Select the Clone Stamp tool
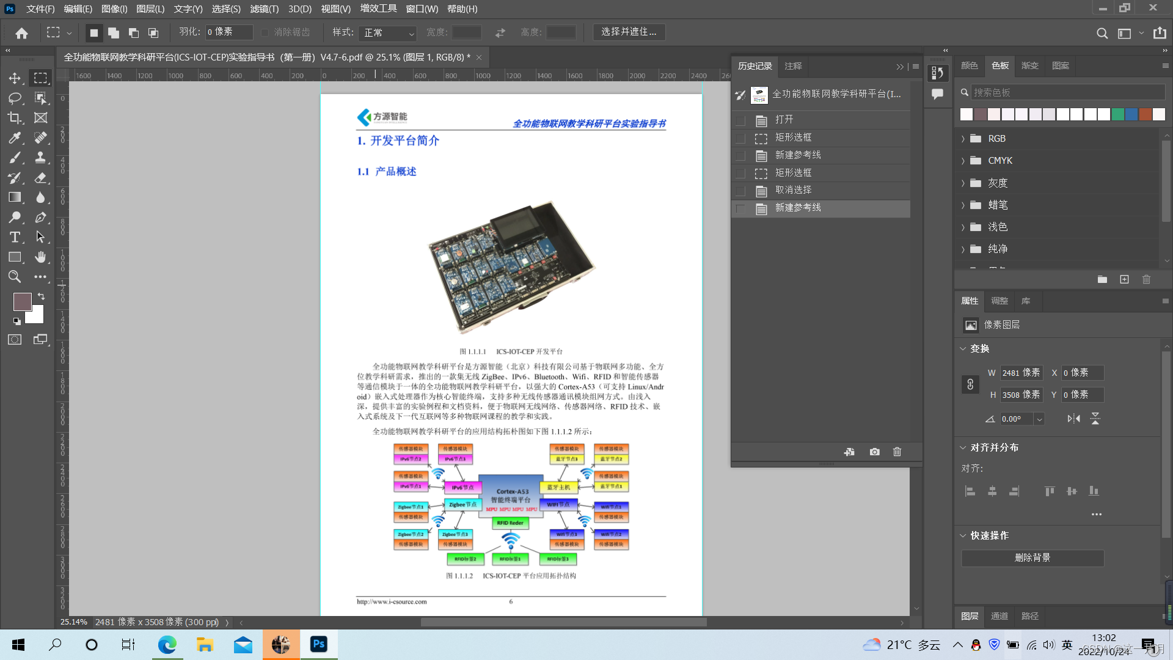The width and height of the screenshot is (1173, 660). [40, 158]
